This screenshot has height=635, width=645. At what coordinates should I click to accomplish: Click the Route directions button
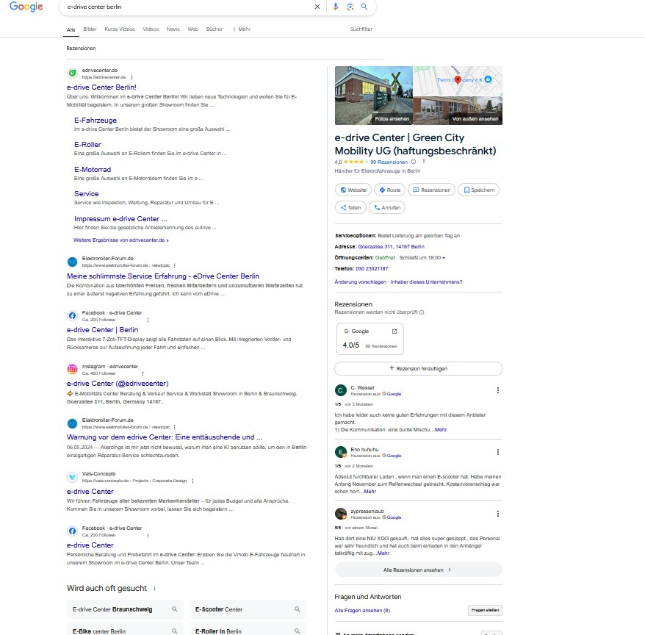(389, 190)
